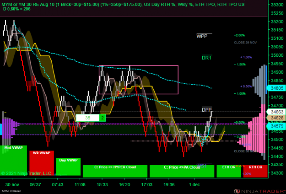The width and height of the screenshot is (286, 194).
Task: Click the C: Price <> HYPER Cloud panel
Action: [115, 171]
